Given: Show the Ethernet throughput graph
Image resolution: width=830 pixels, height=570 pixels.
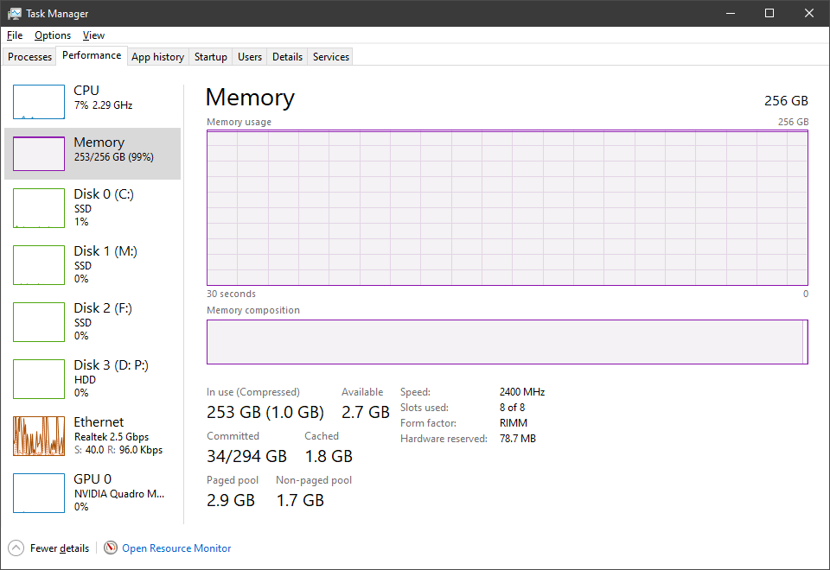Looking at the screenshot, I should [x=93, y=436].
